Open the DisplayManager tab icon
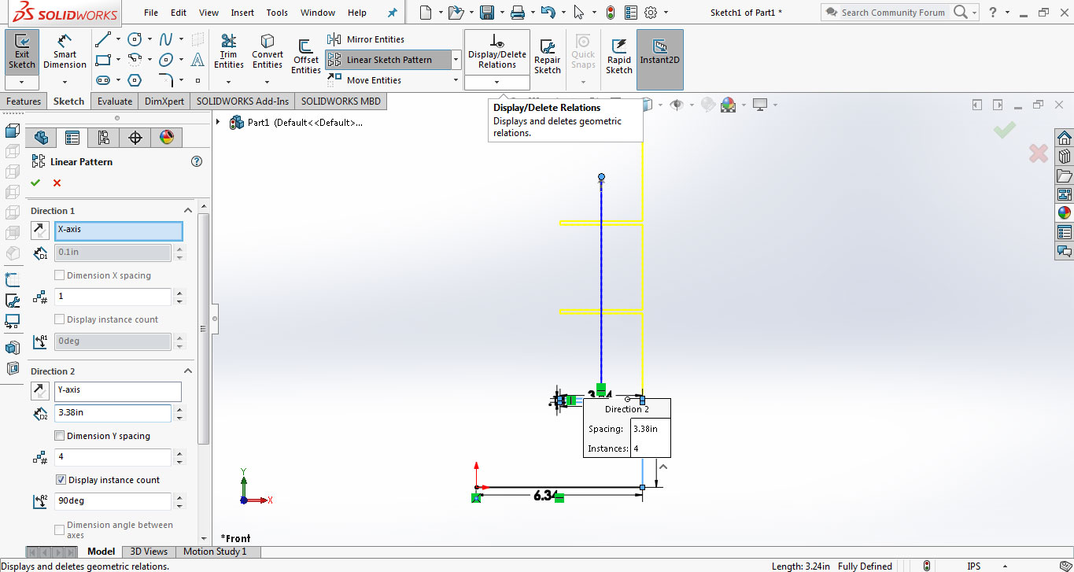 click(x=166, y=138)
